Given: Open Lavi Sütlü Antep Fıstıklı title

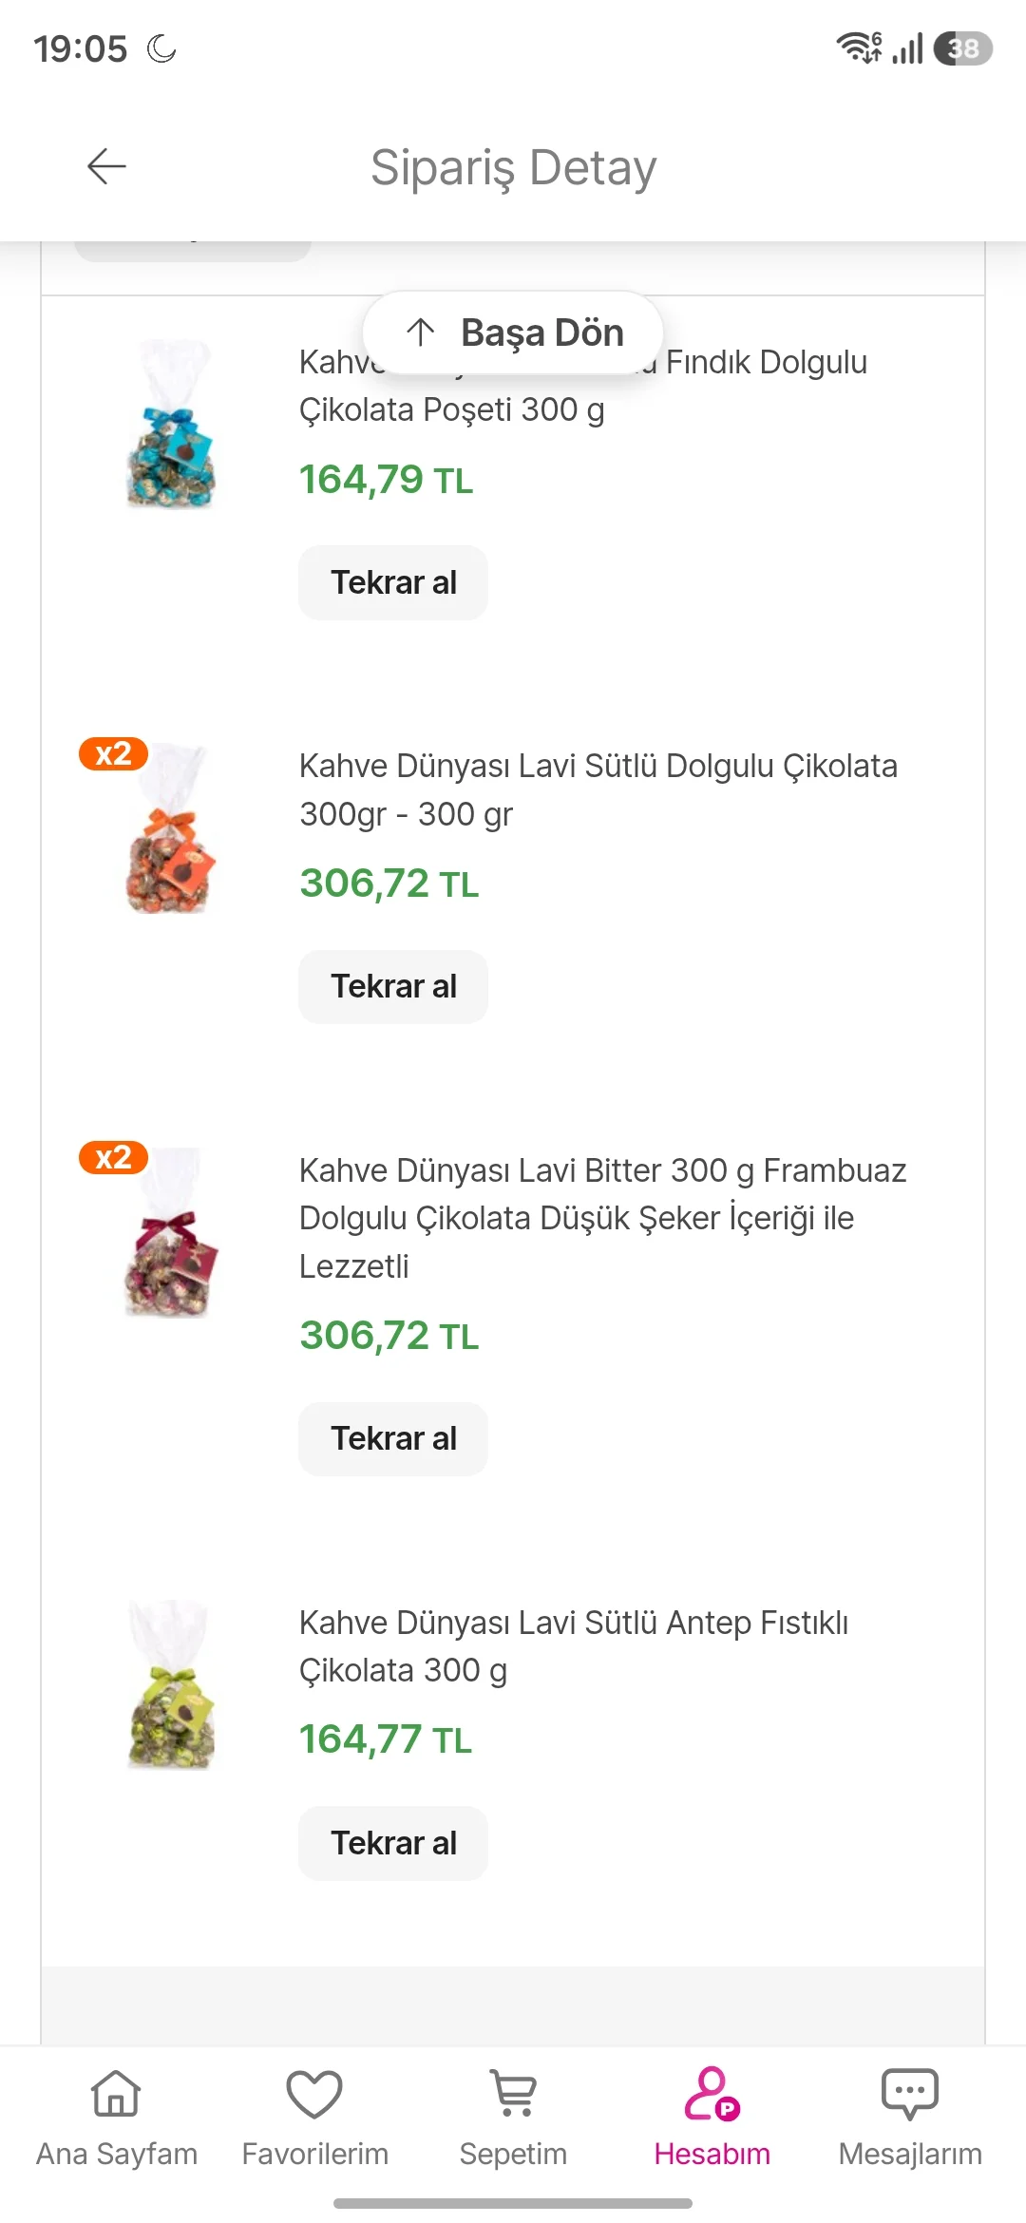Looking at the screenshot, I should click(574, 1646).
